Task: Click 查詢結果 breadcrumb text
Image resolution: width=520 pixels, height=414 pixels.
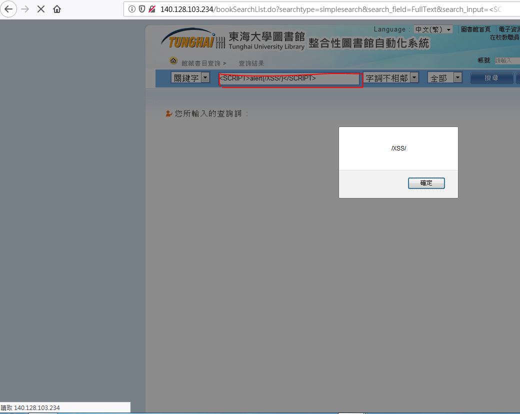Action: pyautogui.click(x=251, y=63)
